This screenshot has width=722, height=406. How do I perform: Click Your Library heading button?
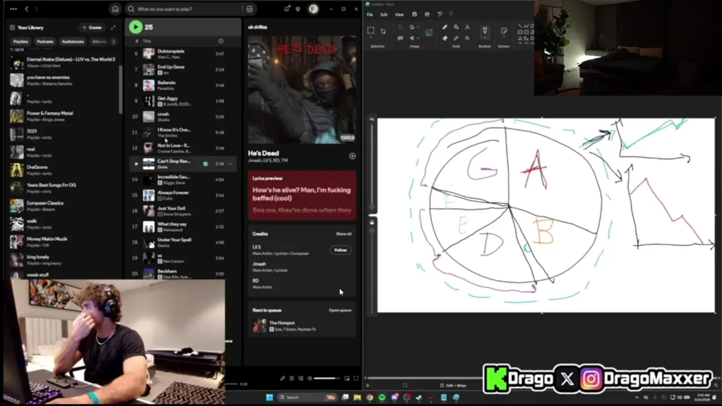27,27
